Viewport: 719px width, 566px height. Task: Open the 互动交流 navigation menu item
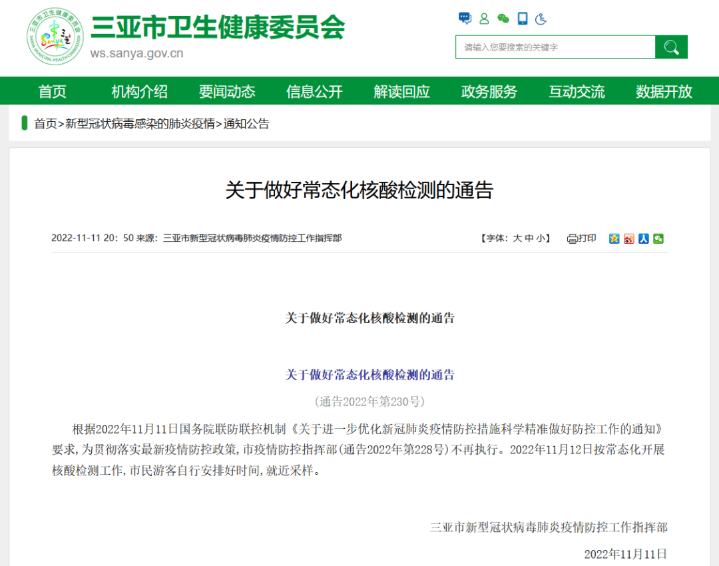click(x=577, y=91)
